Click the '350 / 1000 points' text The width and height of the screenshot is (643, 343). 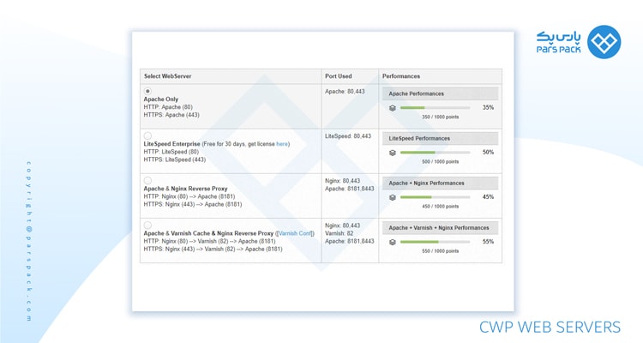tap(441, 117)
